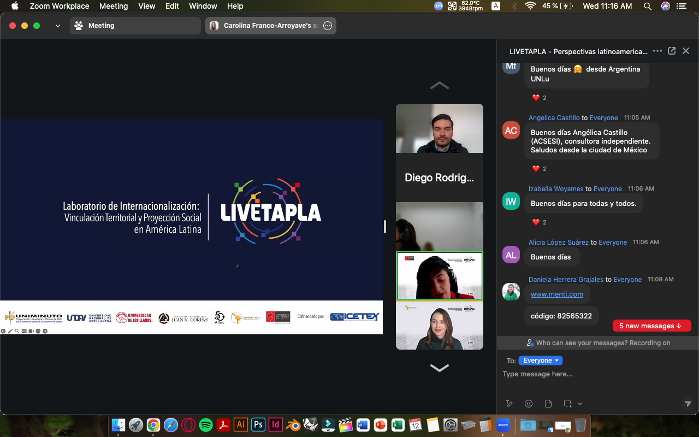Open the Window menu
699x437 pixels.
203,6
